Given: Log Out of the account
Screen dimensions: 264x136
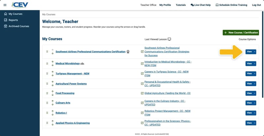Looking at the screenshot, I should coord(256,5).
